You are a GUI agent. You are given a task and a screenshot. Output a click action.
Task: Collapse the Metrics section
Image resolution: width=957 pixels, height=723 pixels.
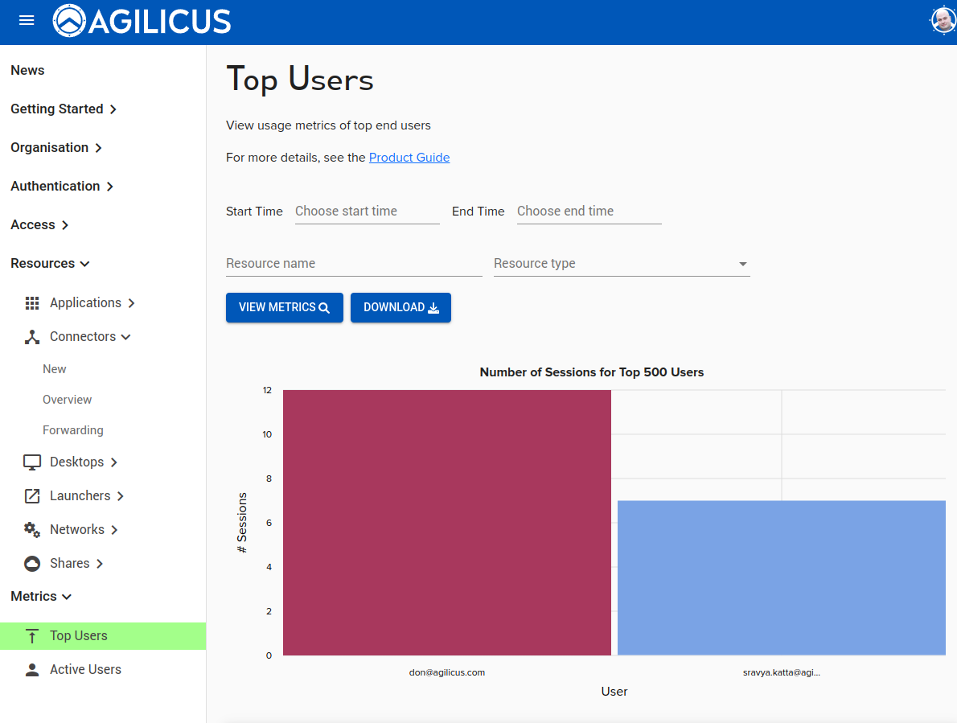pyautogui.click(x=41, y=597)
